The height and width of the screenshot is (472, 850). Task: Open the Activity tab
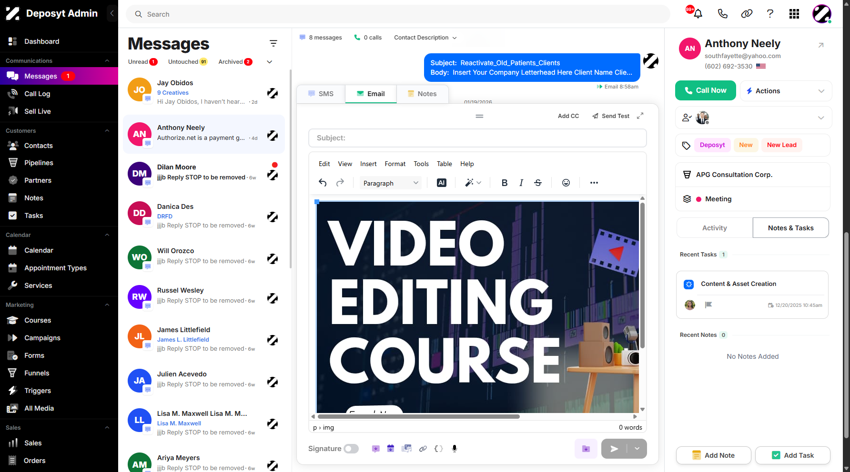coord(715,228)
